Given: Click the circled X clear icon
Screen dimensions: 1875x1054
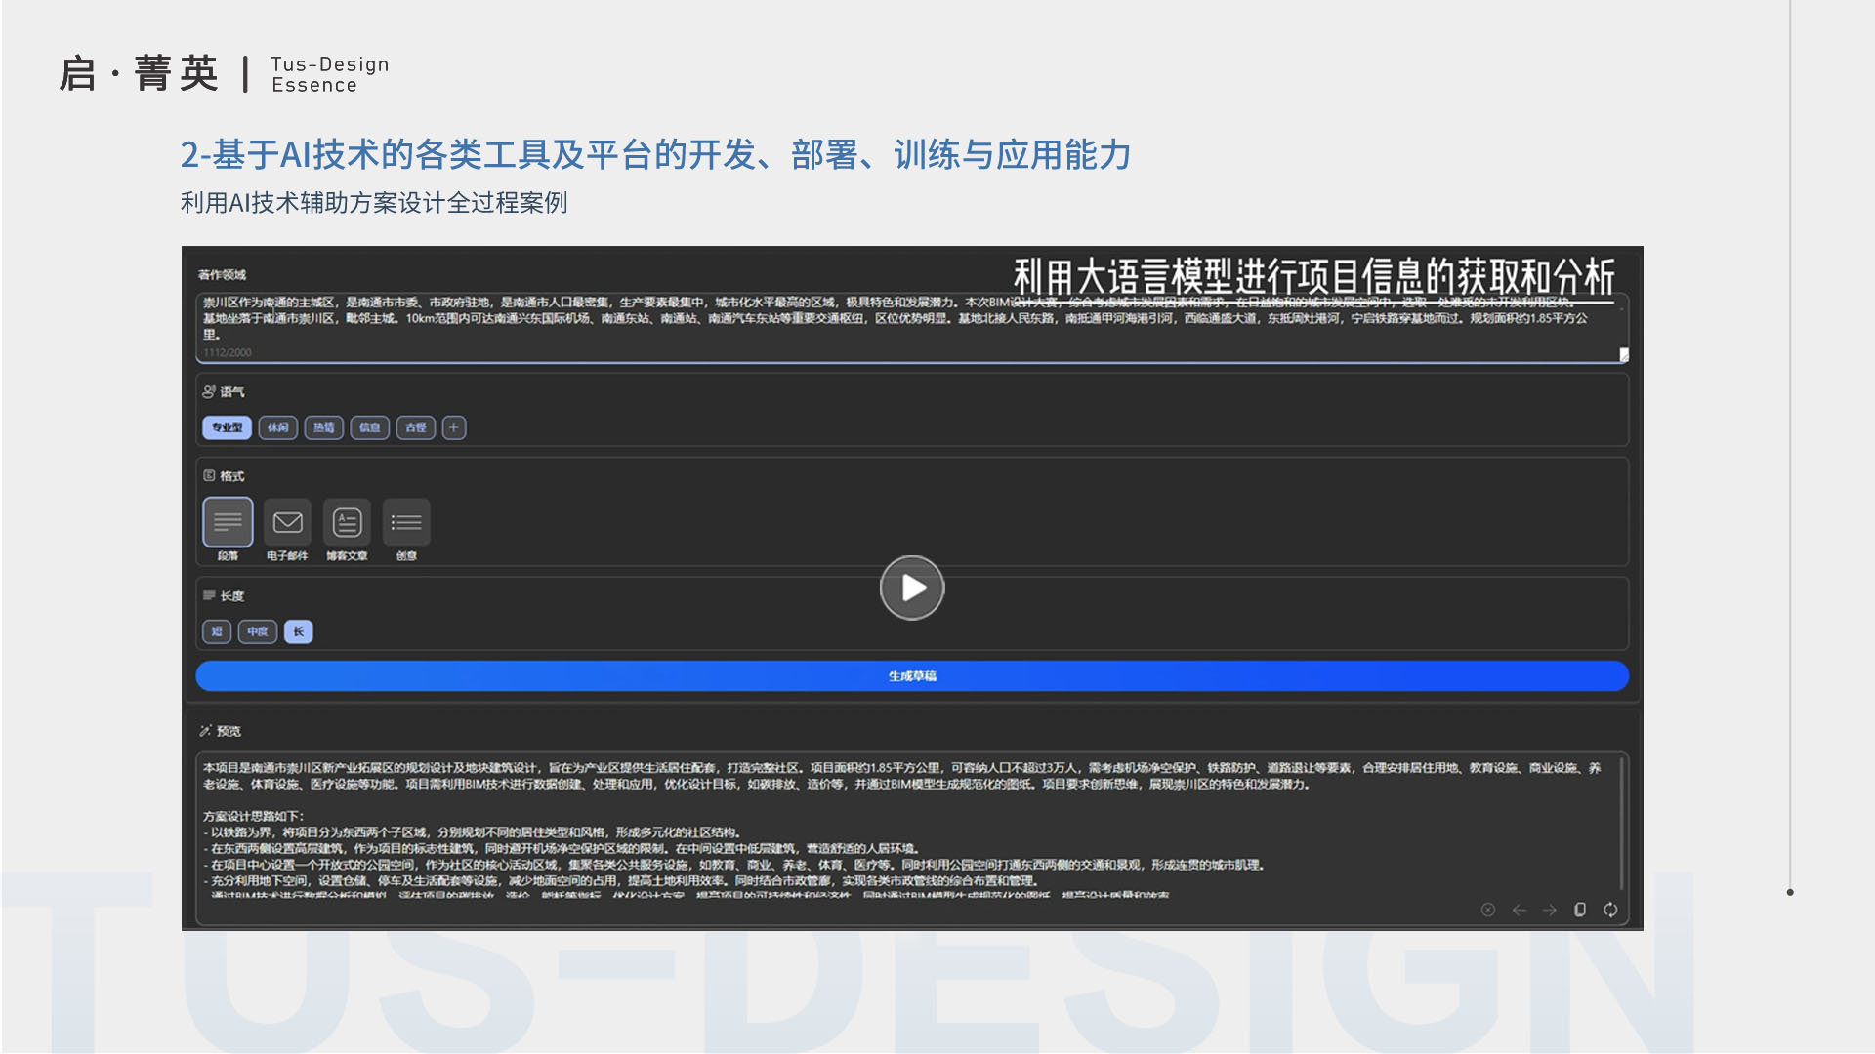Looking at the screenshot, I should [x=1488, y=910].
